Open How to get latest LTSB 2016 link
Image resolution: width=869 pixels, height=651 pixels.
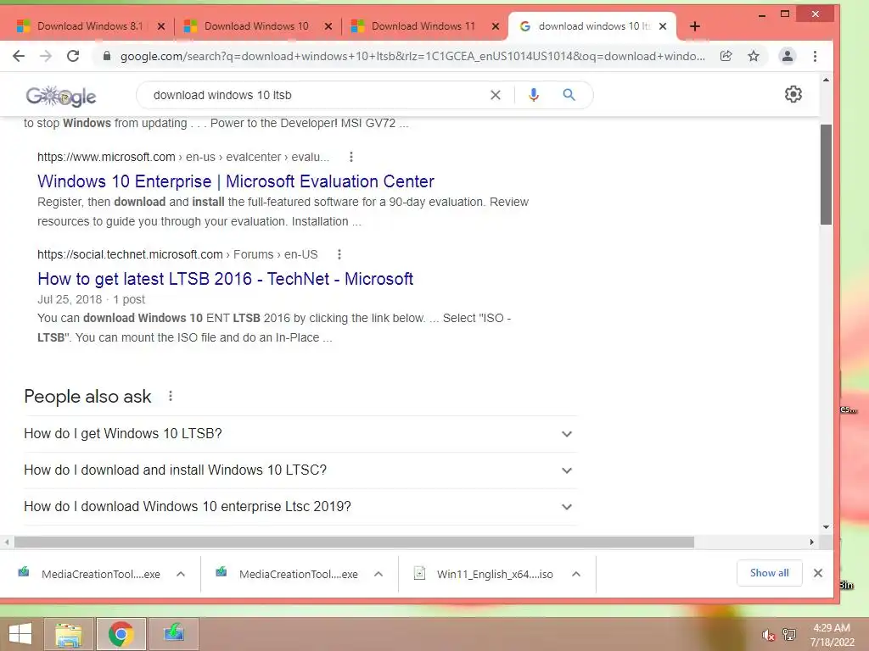click(x=225, y=279)
